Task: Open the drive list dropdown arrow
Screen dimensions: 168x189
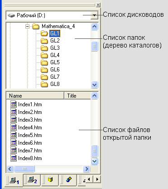Action: (x=94, y=15)
